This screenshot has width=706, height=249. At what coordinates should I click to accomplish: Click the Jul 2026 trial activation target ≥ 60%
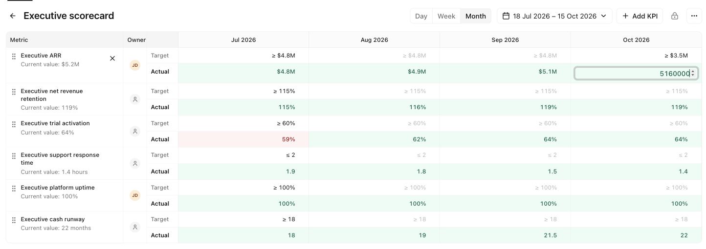(x=285, y=123)
